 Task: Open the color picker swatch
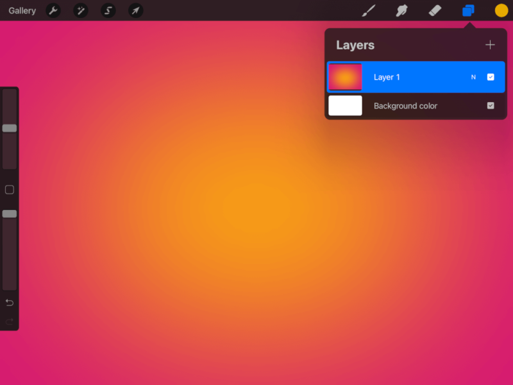[501, 10]
